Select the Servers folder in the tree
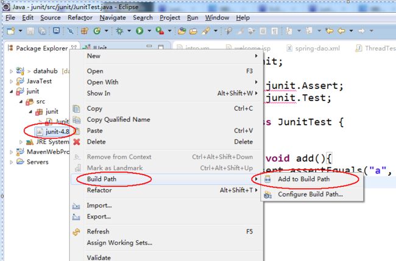Screen dimensions: 396x261 click(x=32, y=162)
